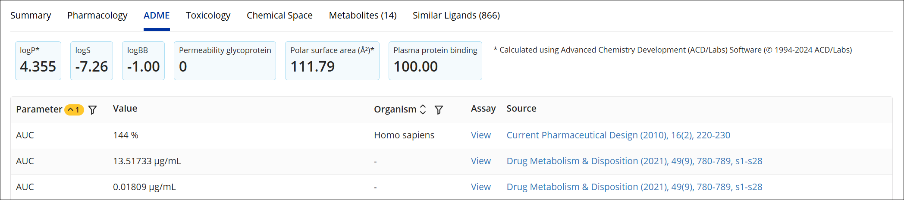The width and height of the screenshot is (904, 200).
Task: Open Drug Metabolism source for 0.01809 row
Action: pyautogui.click(x=634, y=187)
